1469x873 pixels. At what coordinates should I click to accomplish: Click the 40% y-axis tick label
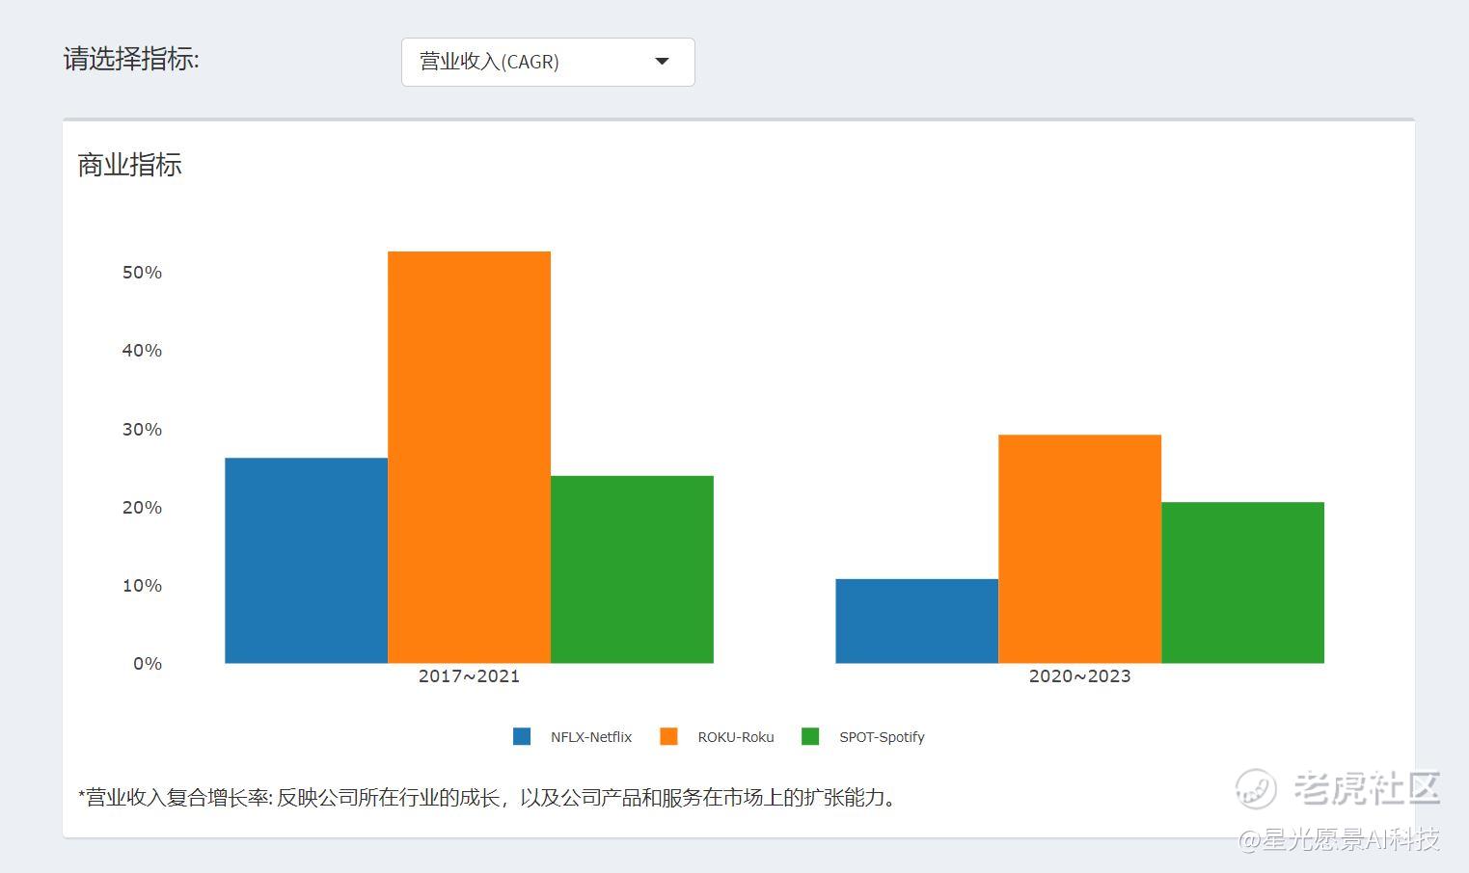tap(142, 351)
